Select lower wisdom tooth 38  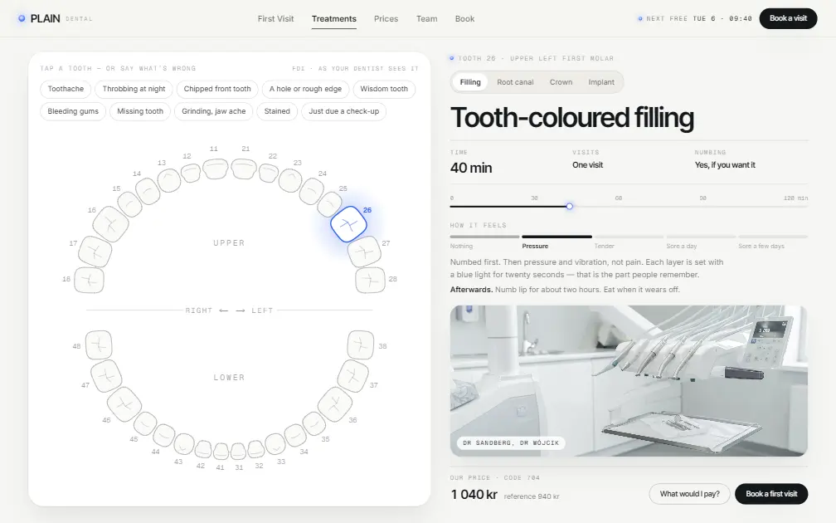pyautogui.click(x=361, y=345)
